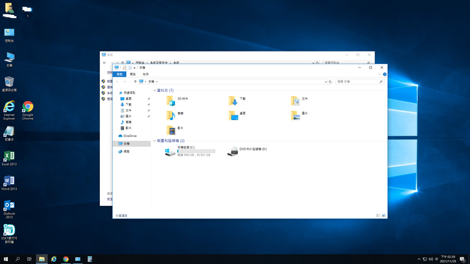The width and height of the screenshot is (470, 264).
Task: Select the Local Disk (C:) drive
Action: (x=190, y=151)
